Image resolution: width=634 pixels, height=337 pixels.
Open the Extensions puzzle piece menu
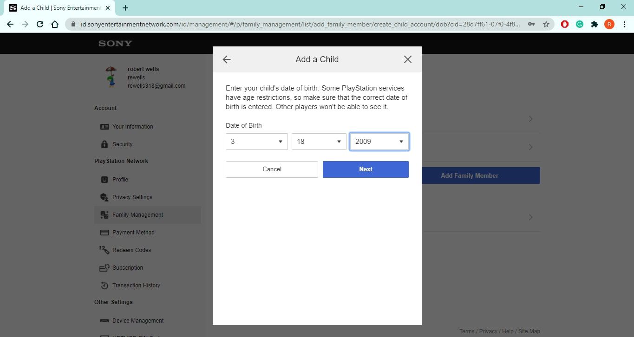click(595, 24)
